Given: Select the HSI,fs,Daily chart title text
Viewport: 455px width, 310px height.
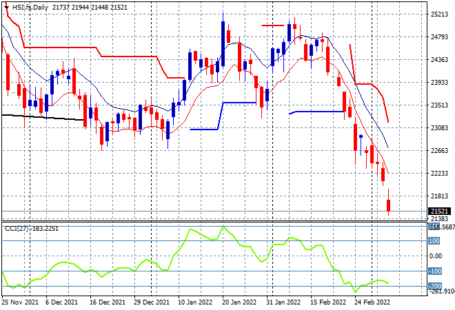Looking at the screenshot, I should [30, 8].
